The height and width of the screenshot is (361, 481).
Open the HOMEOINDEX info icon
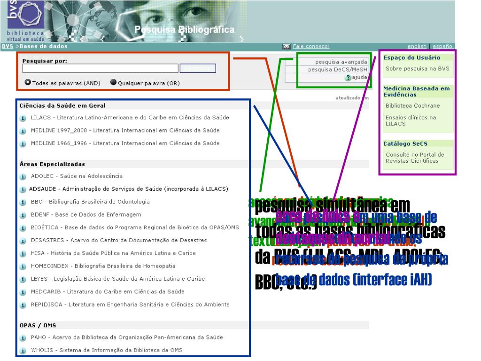[23, 267]
